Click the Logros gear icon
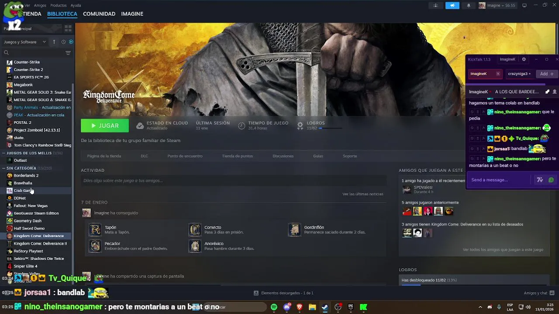This screenshot has height=314, width=559. [x=300, y=126]
